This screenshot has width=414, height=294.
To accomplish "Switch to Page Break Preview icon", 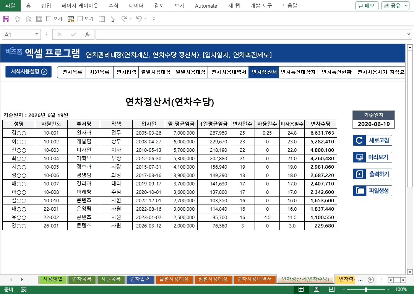I will pyautogui.click(x=331, y=289).
